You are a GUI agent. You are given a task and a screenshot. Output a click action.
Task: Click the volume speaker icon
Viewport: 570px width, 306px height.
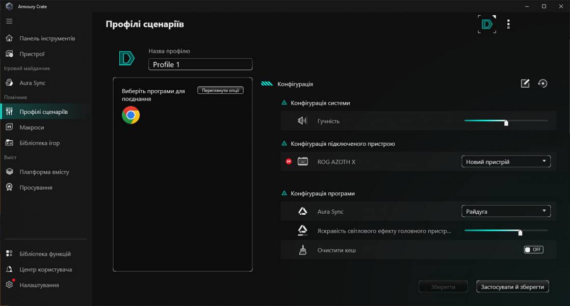click(302, 121)
